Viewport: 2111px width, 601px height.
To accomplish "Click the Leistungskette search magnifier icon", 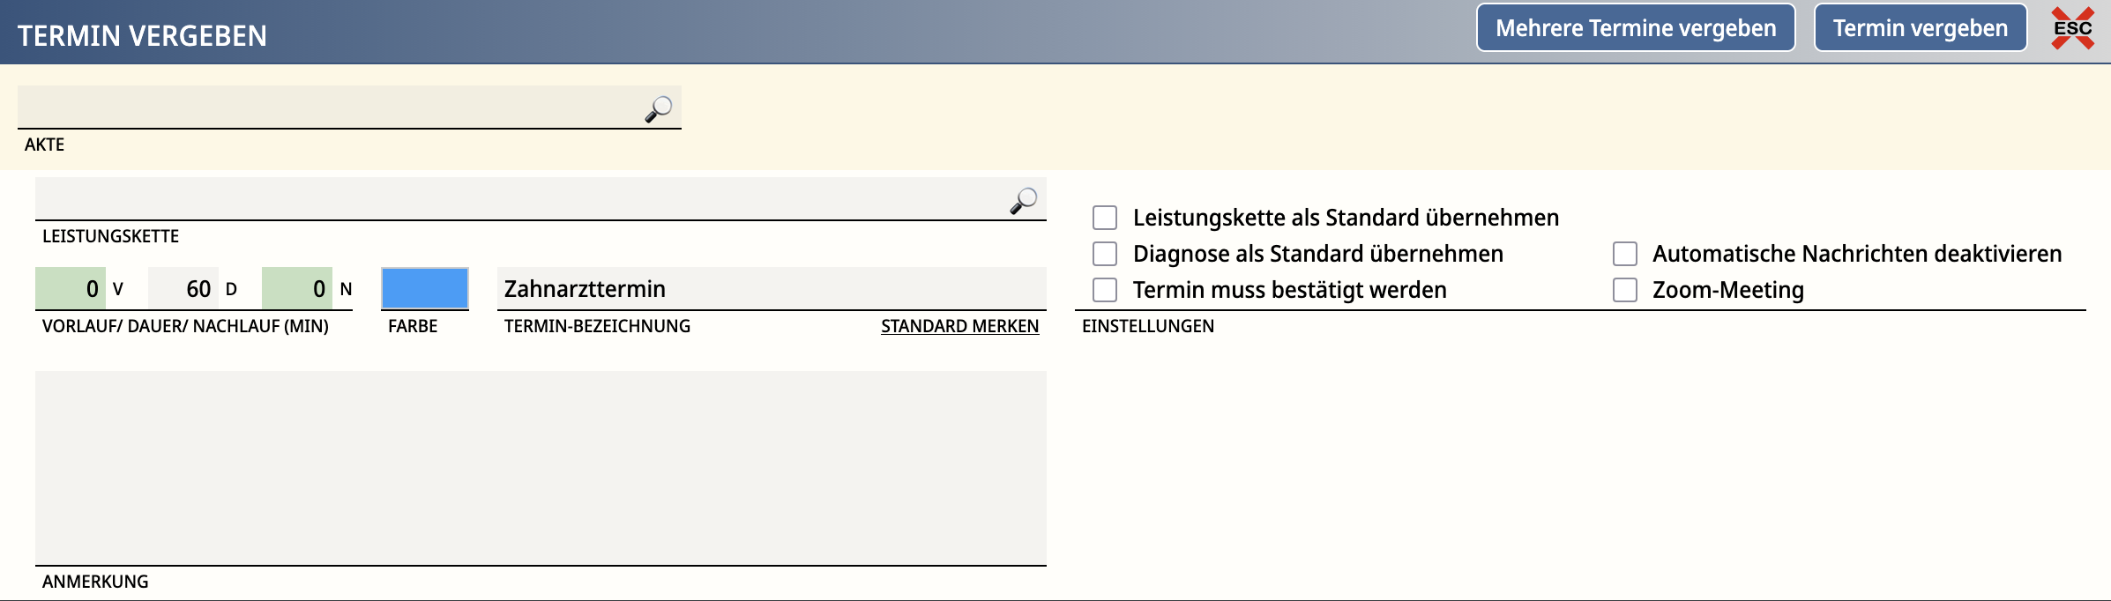I will pyautogui.click(x=1023, y=201).
